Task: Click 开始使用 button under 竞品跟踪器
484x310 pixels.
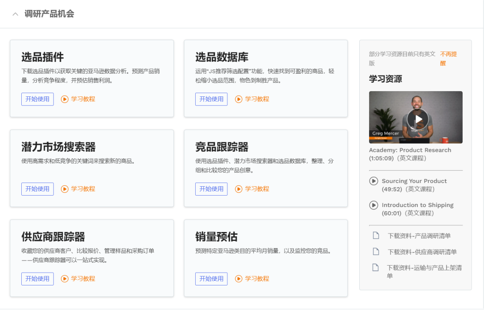Action: [x=211, y=189]
